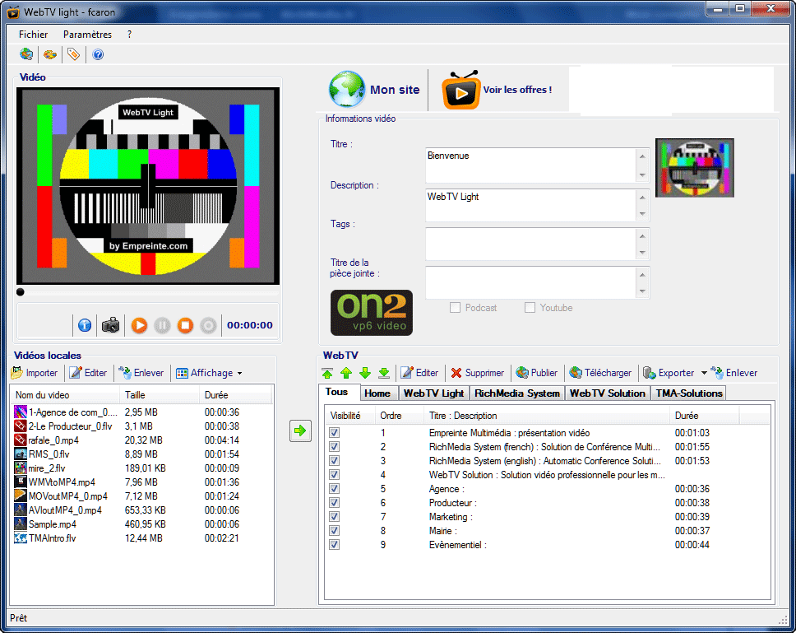The width and height of the screenshot is (796, 633).
Task: Toggle visibility of RichMedia System (french) row
Action: [335, 447]
